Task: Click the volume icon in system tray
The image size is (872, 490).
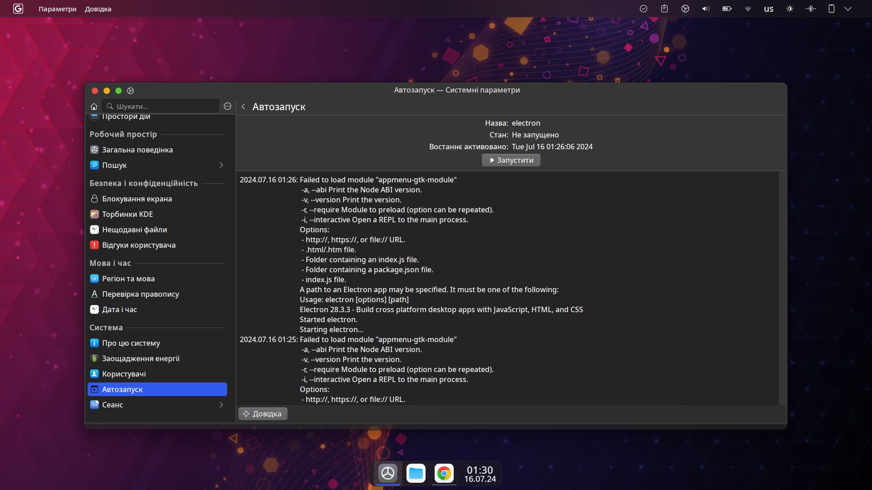Action: (x=706, y=8)
